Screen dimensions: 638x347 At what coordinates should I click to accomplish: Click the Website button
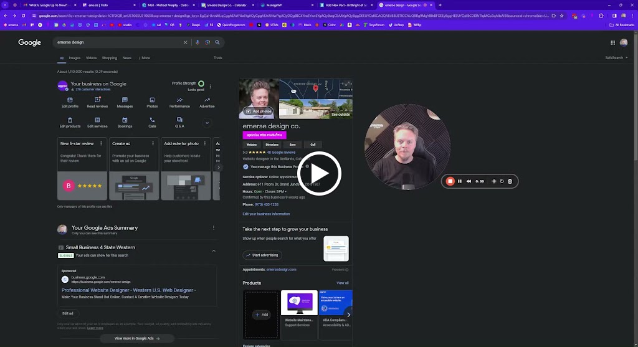pyautogui.click(x=252, y=145)
